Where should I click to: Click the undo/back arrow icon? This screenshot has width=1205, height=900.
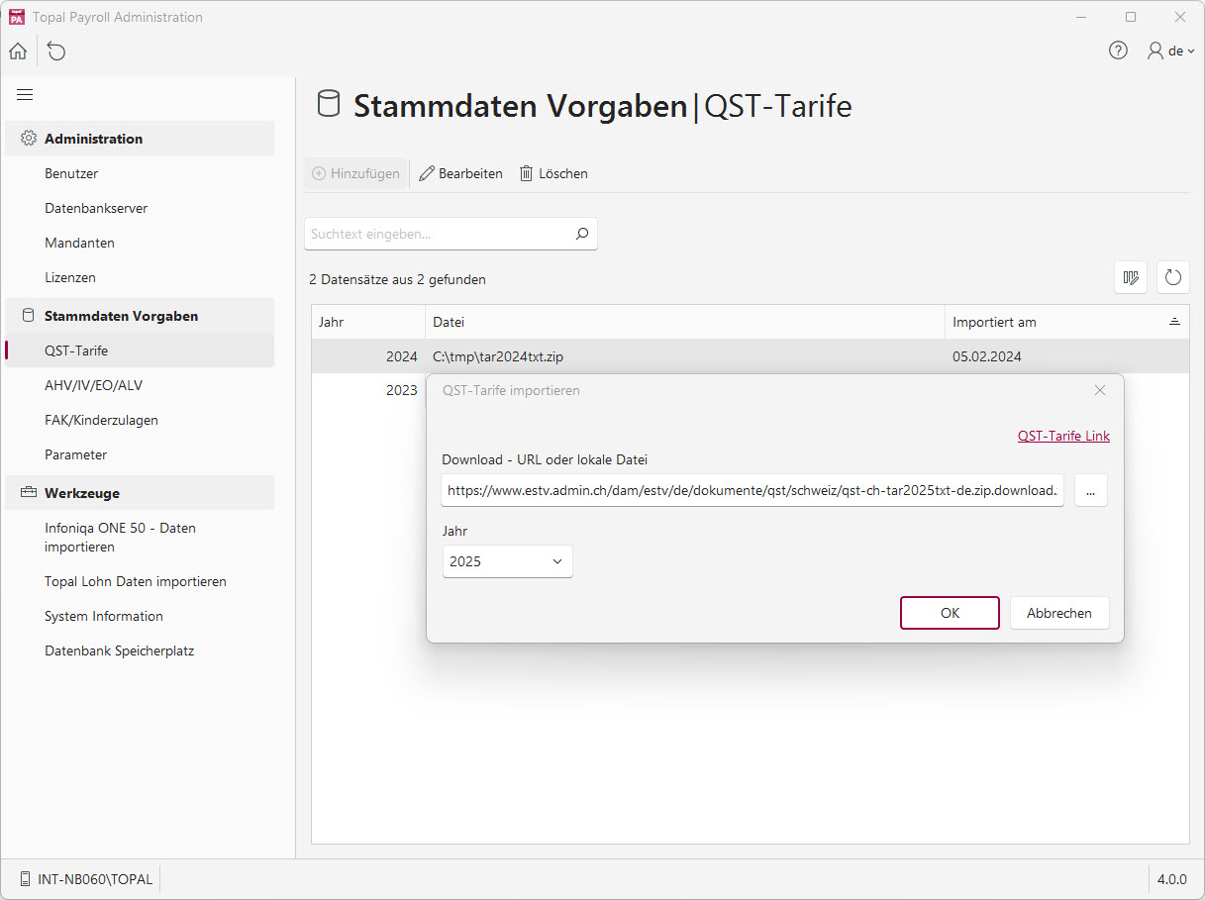56,50
